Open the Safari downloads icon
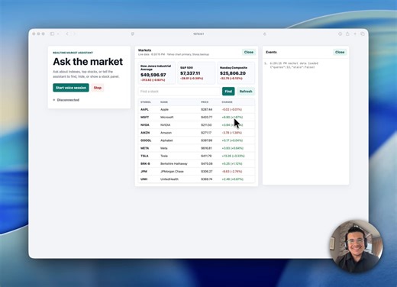397x287 pixels. click(340, 34)
